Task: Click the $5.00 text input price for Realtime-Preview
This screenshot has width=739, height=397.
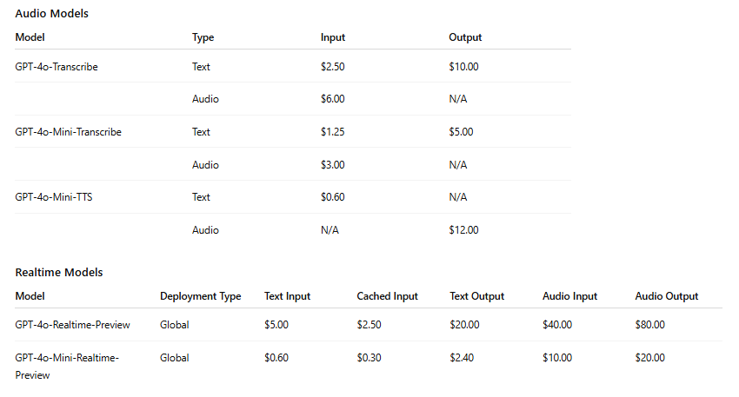Action: click(x=276, y=325)
